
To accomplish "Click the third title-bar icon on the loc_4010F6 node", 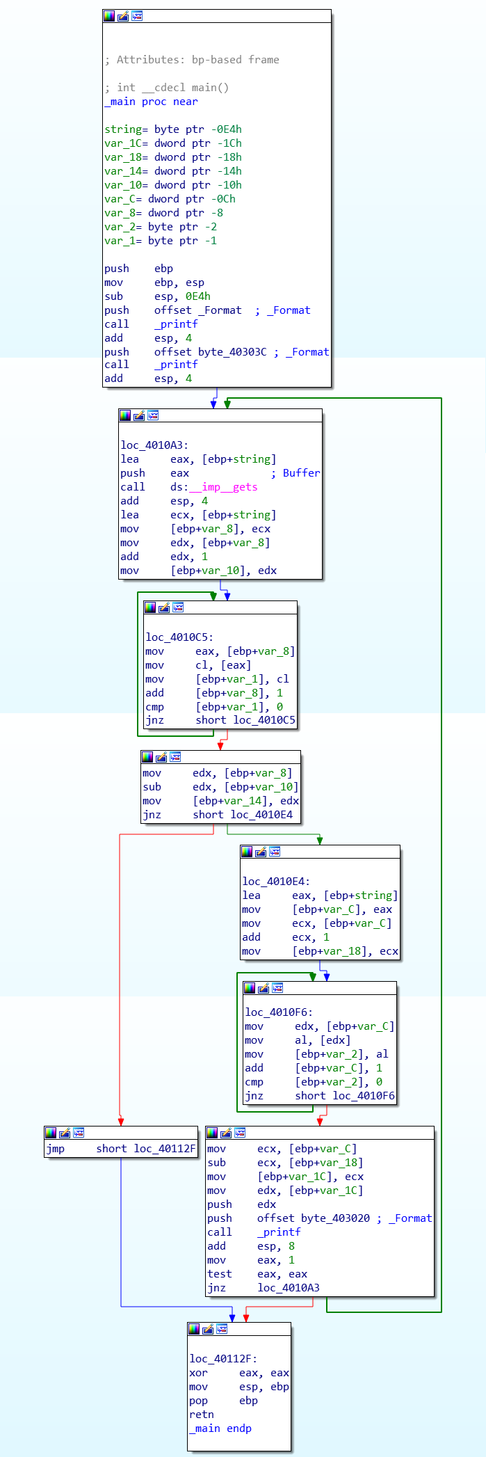I will [277, 988].
